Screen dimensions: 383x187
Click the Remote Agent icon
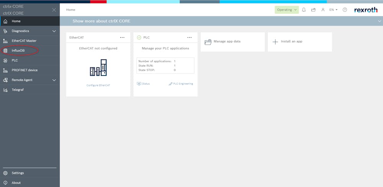(5, 80)
